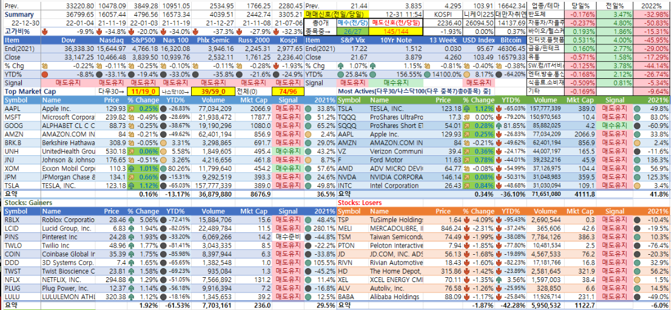Select the green '26/27' cell
Screen dimensions: 672x310
click(x=352, y=32)
